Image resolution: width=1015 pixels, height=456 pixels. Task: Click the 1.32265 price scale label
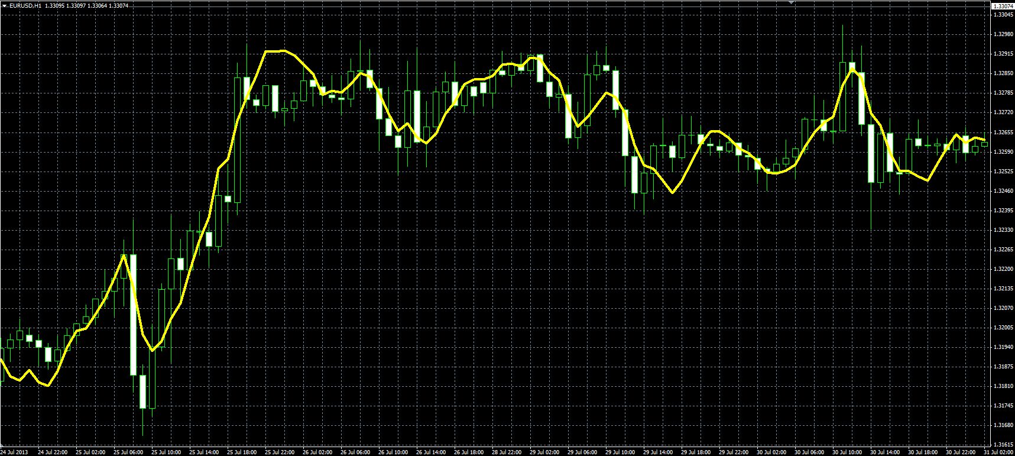pyautogui.click(x=1003, y=250)
